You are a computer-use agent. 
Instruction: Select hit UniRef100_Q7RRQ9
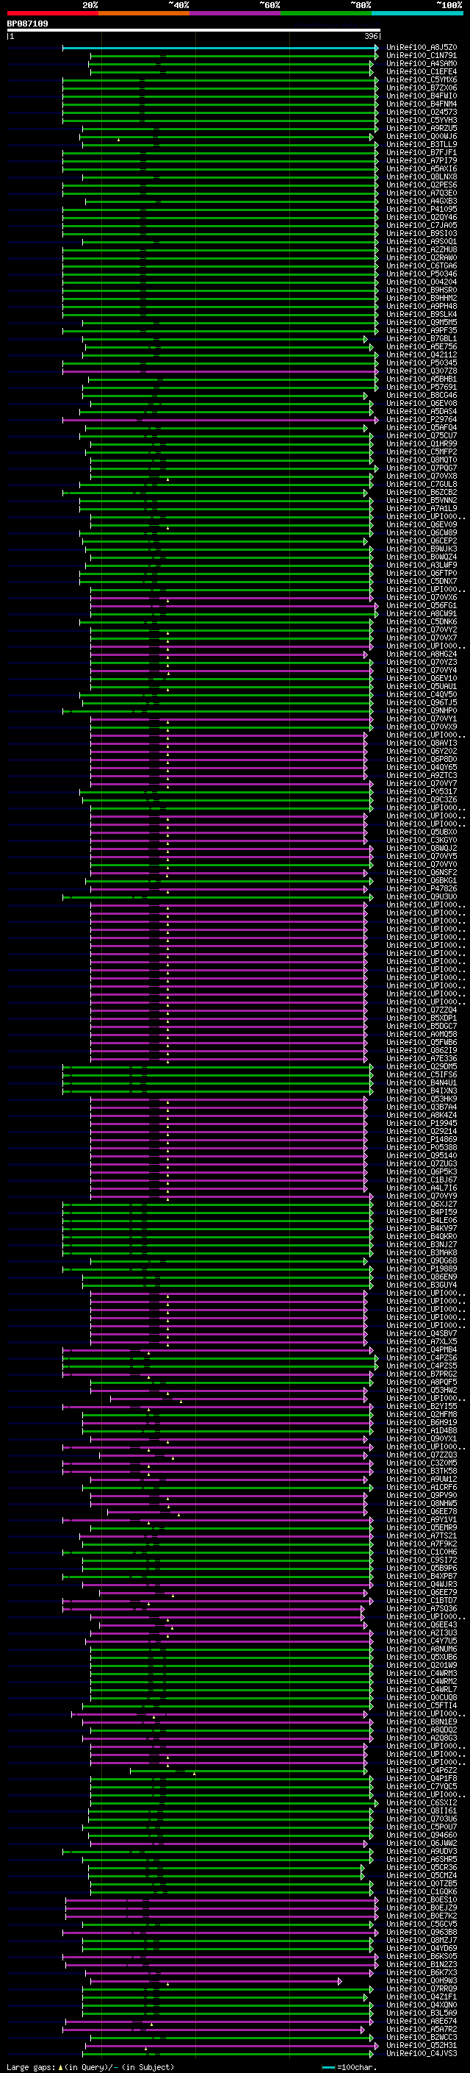[x=422, y=1988]
